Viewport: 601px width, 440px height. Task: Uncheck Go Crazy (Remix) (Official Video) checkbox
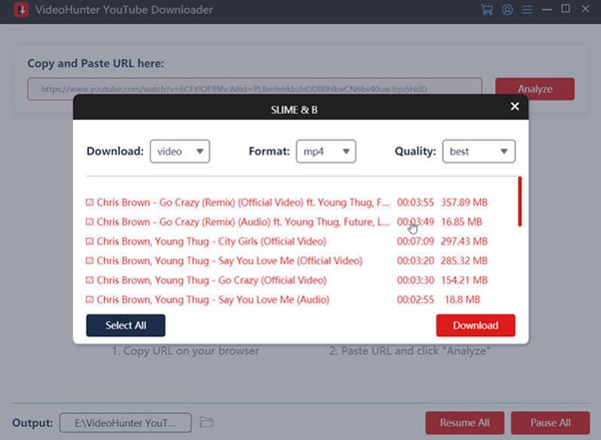click(x=90, y=203)
